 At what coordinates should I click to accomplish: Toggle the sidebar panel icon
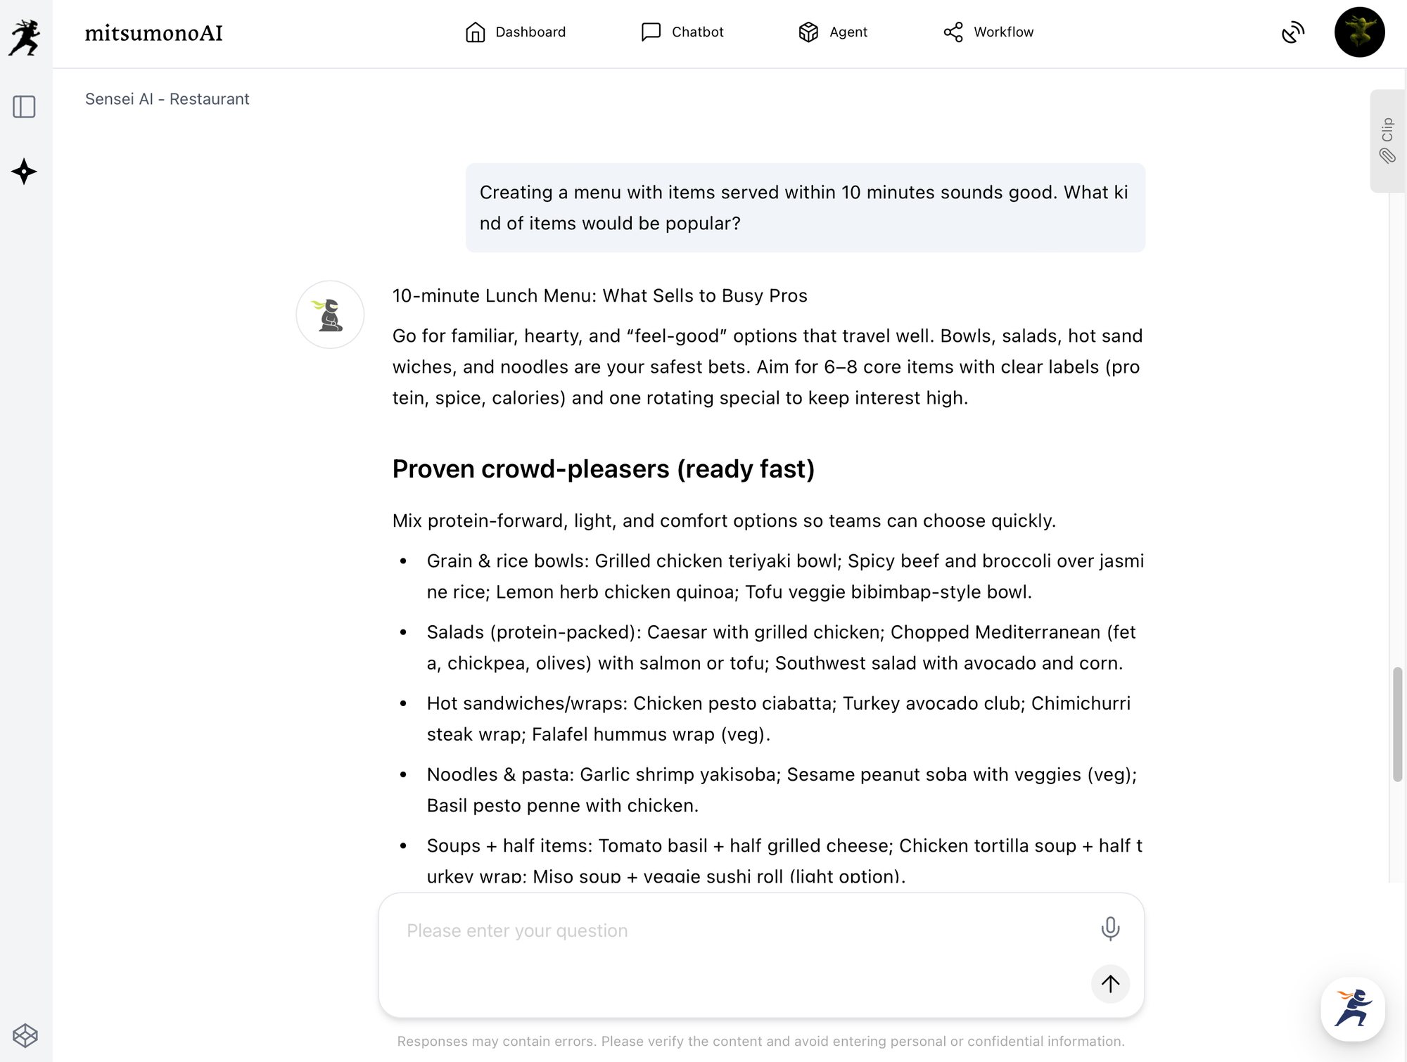(x=24, y=107)
